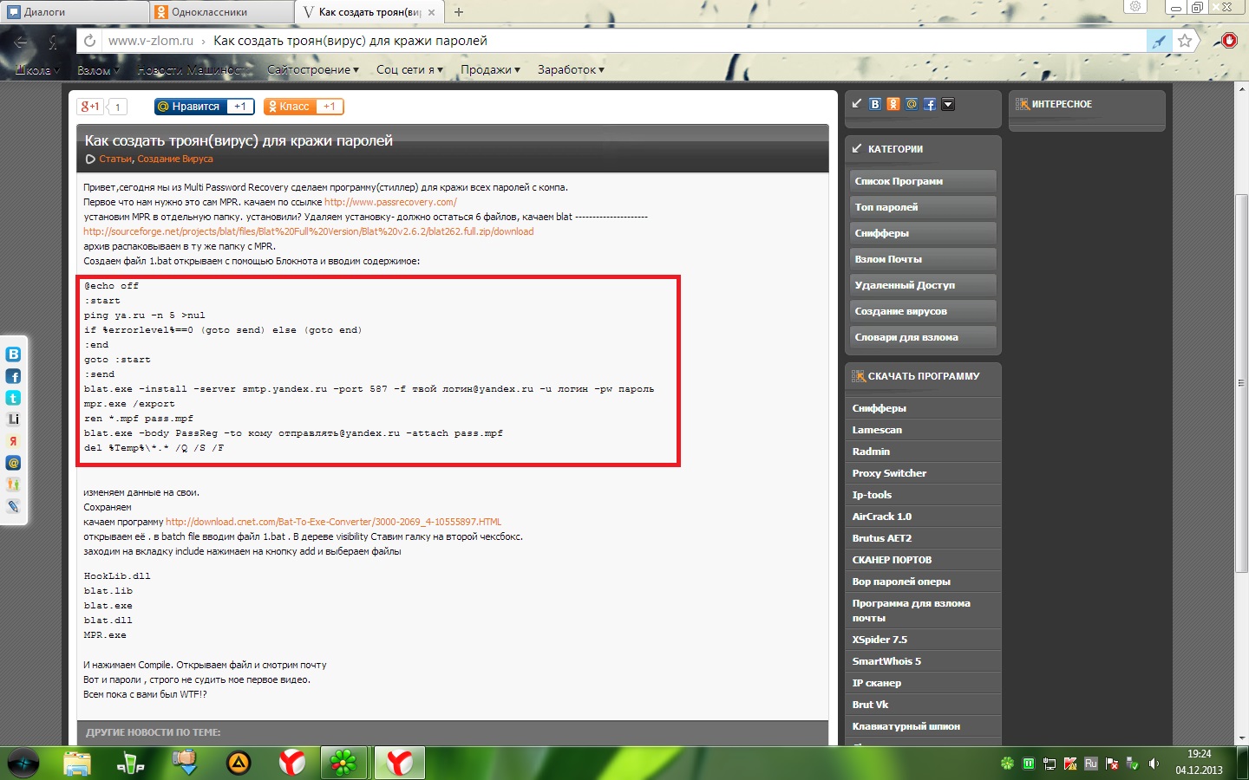Open Словари для взлома category
Screen dimensions: 1249x780
[923, 337]
